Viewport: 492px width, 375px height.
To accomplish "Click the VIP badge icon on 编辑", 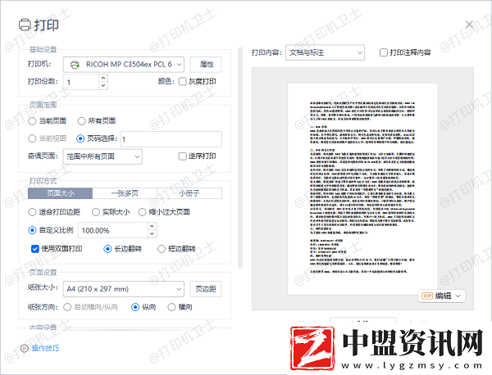I will click(x=427, y=296).
